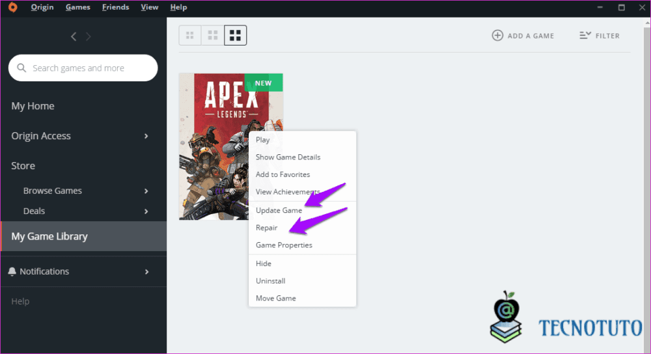Open the Friends menu
Image resolution: width=651 pixels, height=354 pixels.
(115, 7)
